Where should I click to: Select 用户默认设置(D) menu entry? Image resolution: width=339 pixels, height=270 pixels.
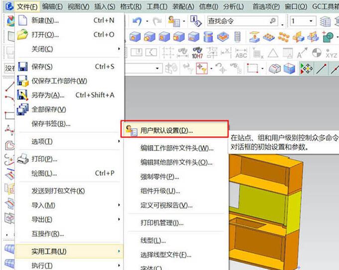coord(167,130)
